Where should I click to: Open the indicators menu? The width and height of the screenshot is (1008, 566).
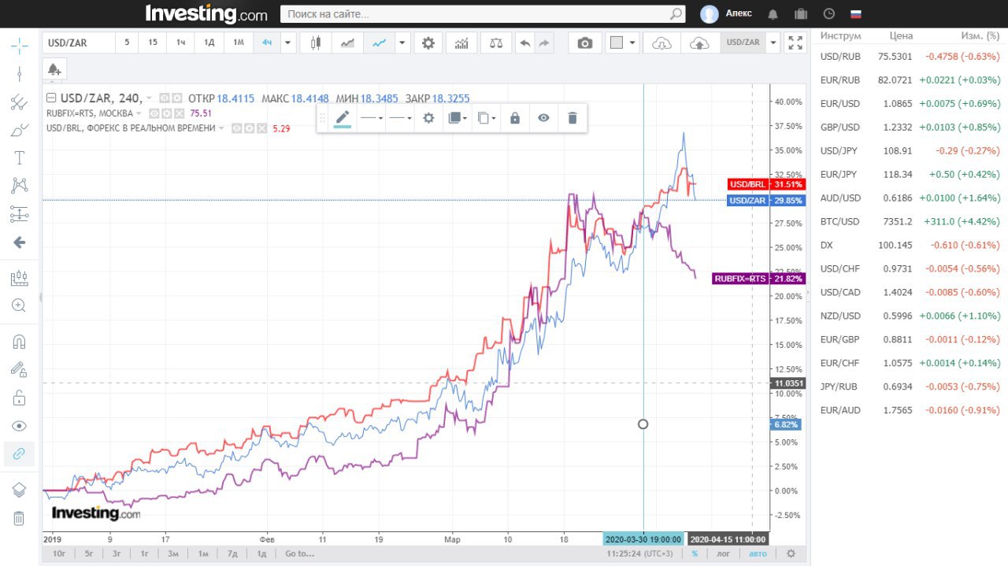[x=462, y=43]
